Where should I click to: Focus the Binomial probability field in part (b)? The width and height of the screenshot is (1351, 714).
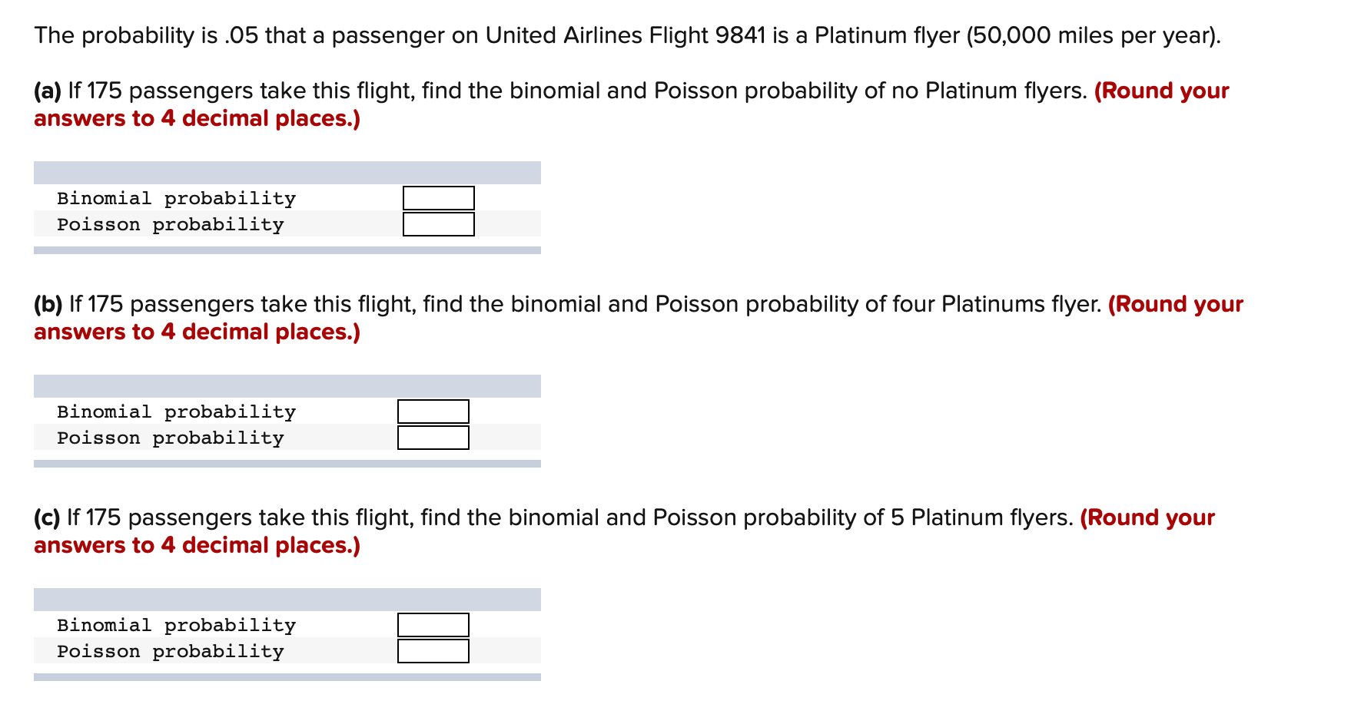433,412
